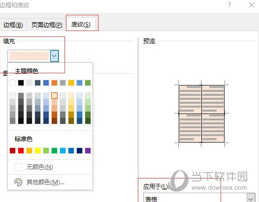Pick the standard yellow color swatch

tap(37, 150)
